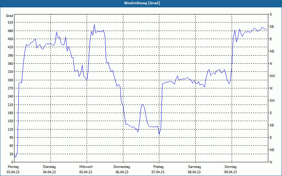
Task: Select the 270 degree axis label
Action: click(11, 88)
